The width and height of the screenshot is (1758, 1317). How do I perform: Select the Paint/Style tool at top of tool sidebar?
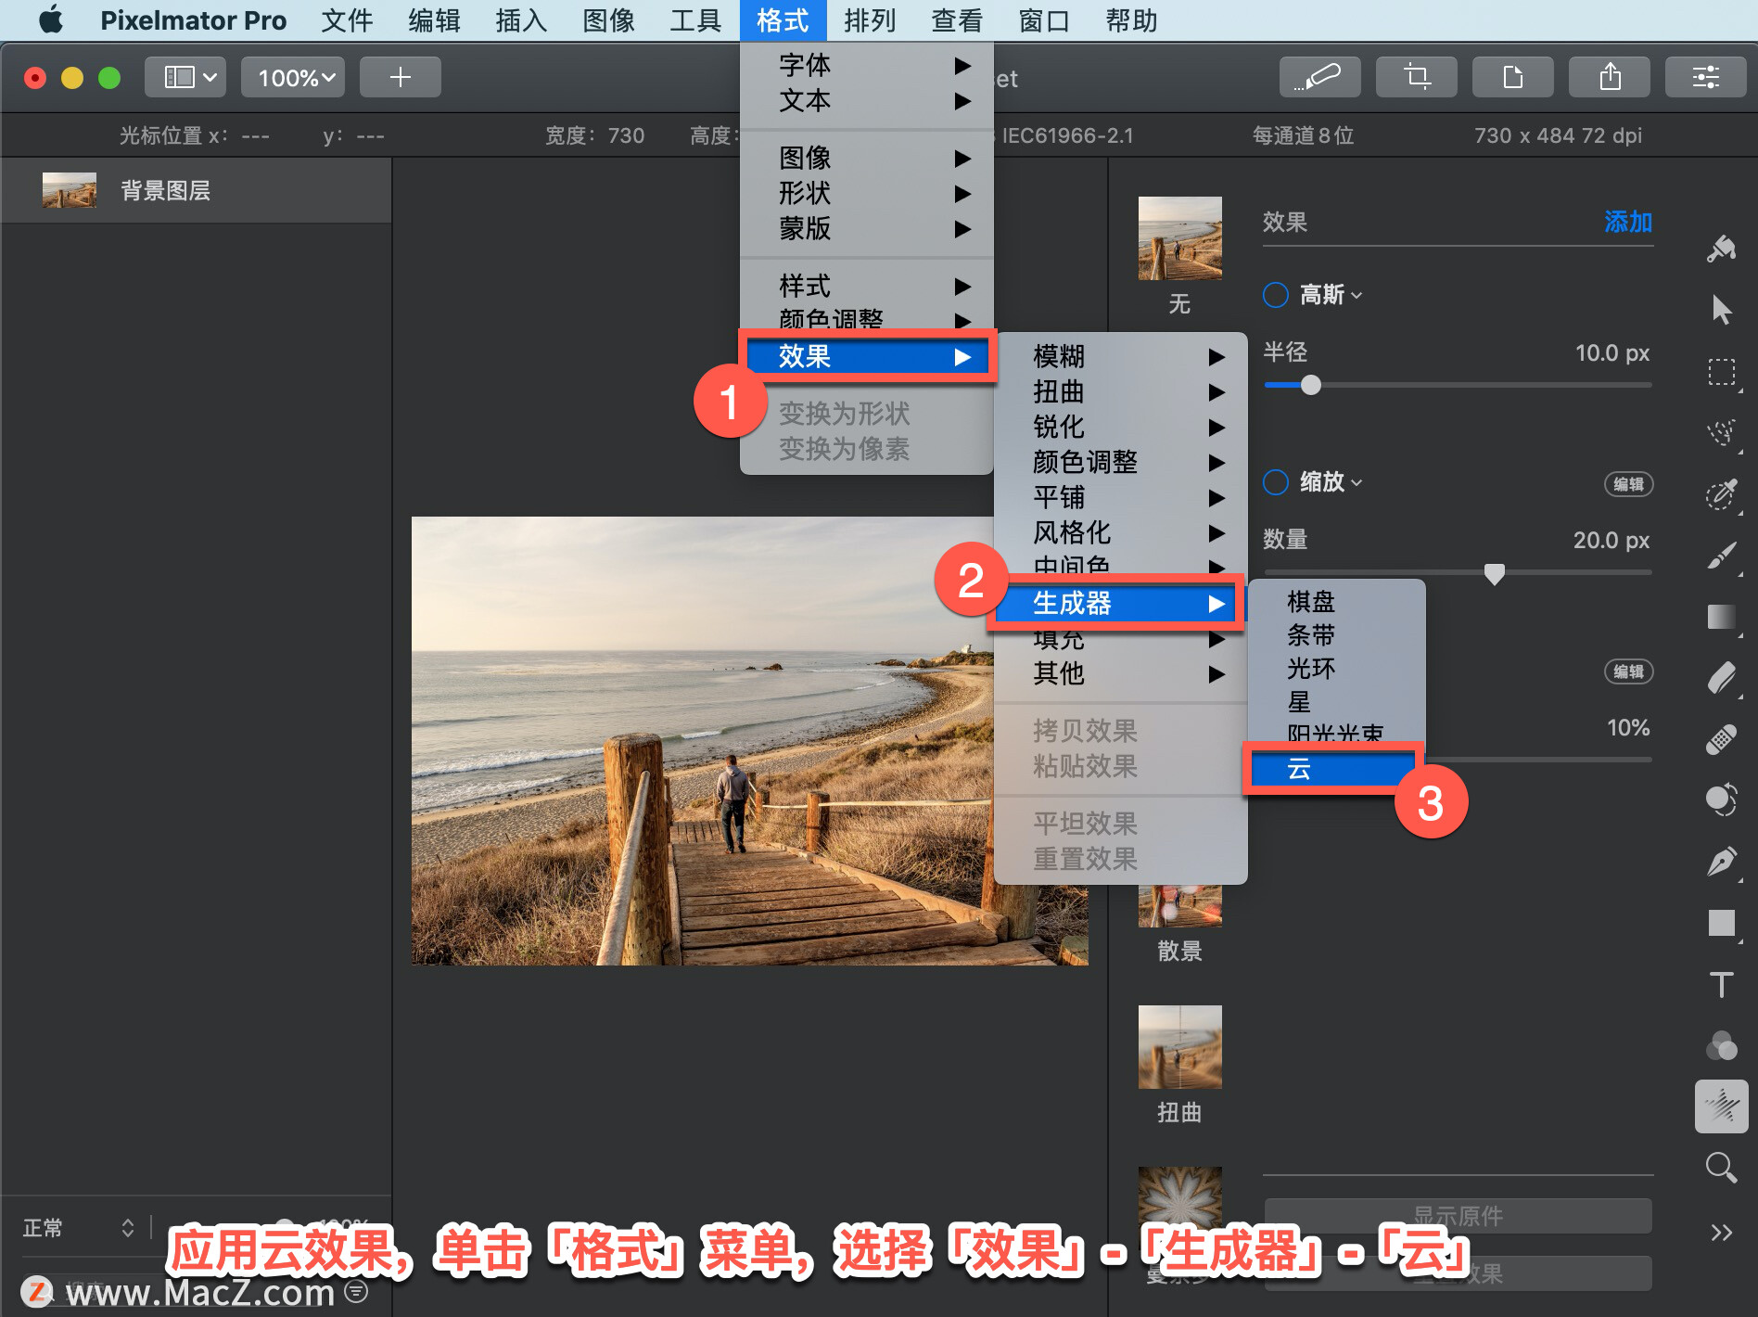(x=1721, y=249)
